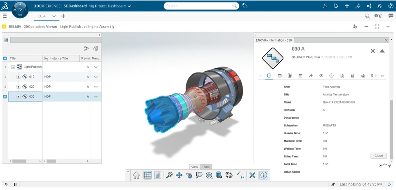Open the chat speech bubble icon
The width and height of the screenshot is (396, 190).
pyautogui.click(x=391, y=16)
